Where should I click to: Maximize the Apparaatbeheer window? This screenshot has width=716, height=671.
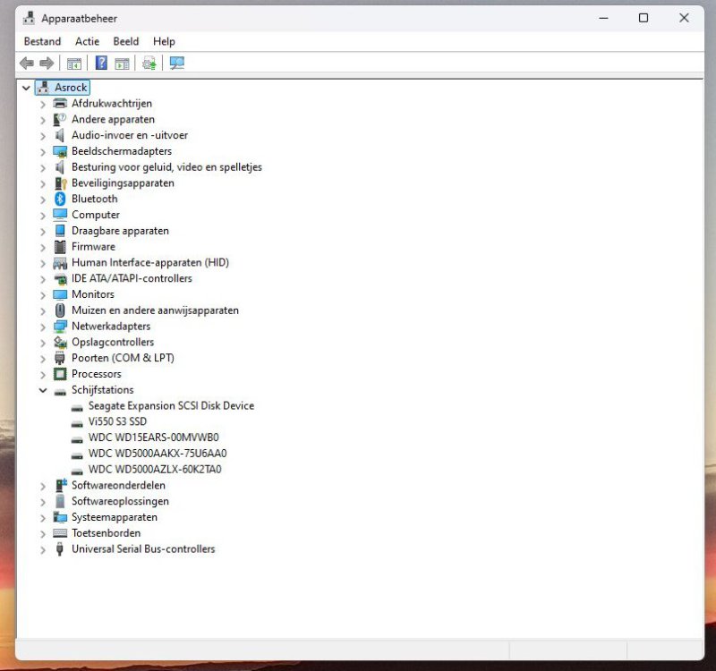(x=644, y=18)
